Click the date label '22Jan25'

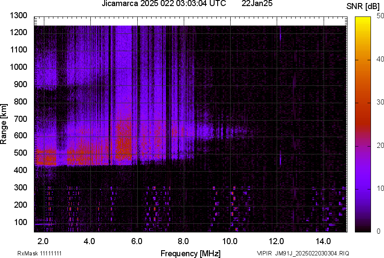coord(257,3)
